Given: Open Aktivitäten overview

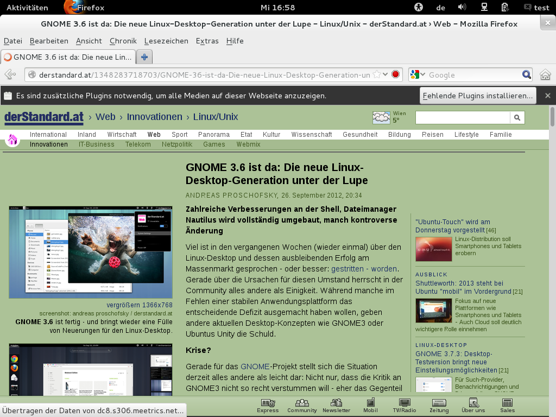Looking at the screenshot, I should [x=27, y=8].
